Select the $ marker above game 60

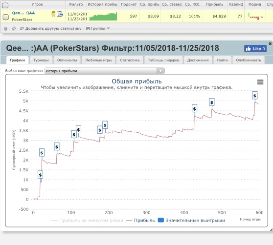point(57,147)
